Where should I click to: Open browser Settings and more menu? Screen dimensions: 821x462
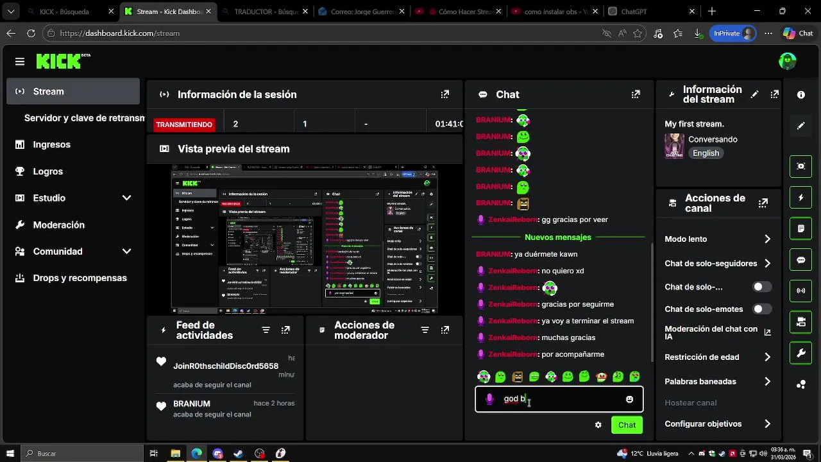[768, 33]
